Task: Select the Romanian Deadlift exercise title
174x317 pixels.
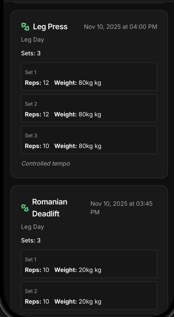Action: [50, 208]
